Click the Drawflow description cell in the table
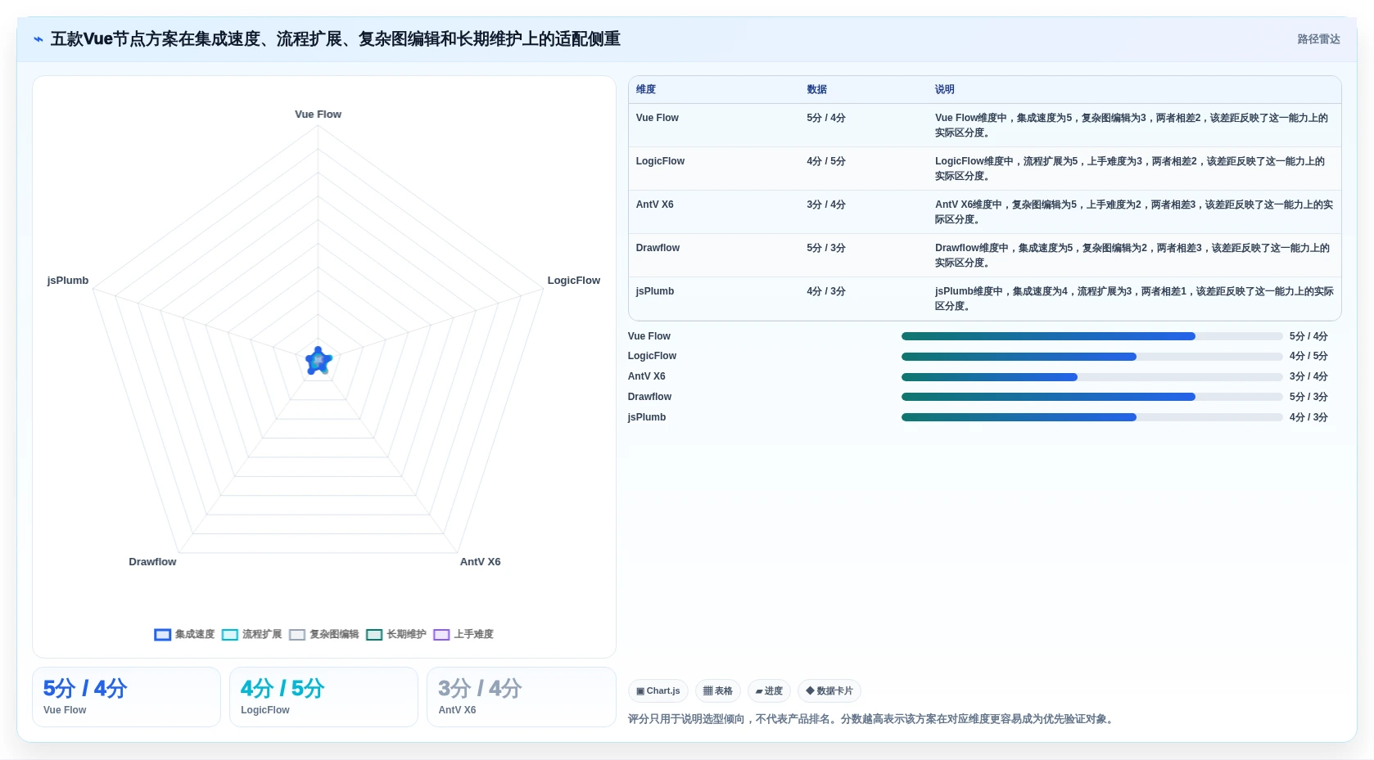This screenshot has height=760, width=1374. [1134, 255]
